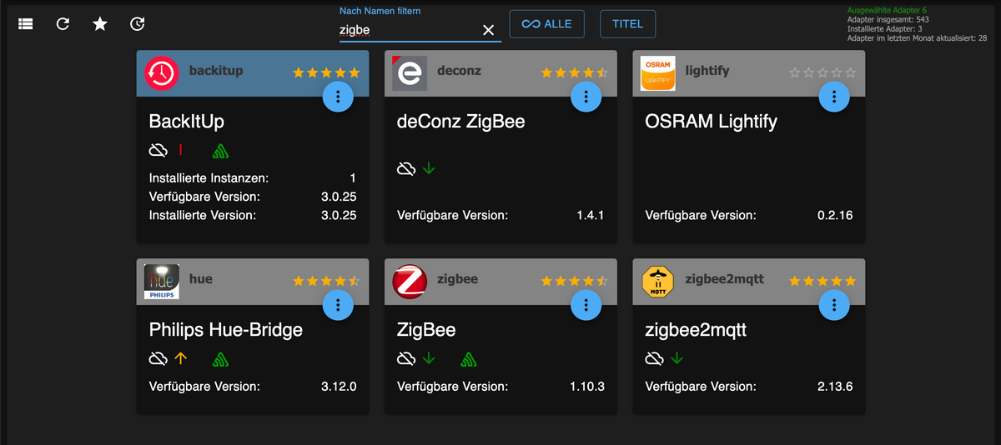Click the zigbee2mqtt adapter logo
The image size is (1001, 445).
658,282
